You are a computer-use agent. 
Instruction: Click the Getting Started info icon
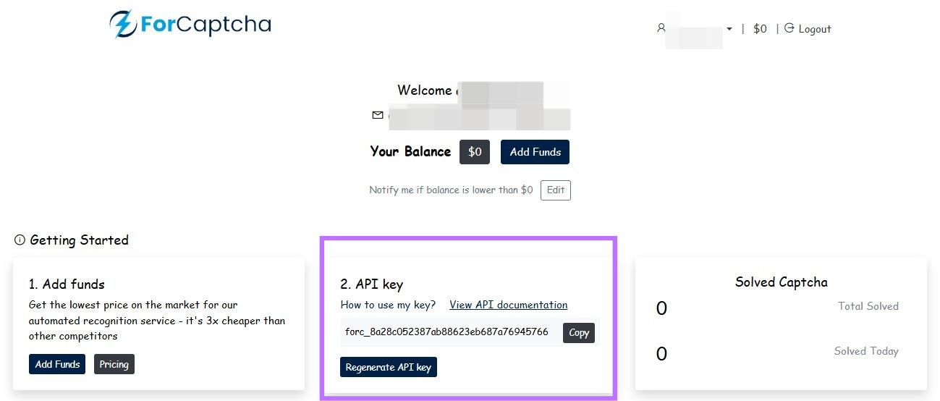coord(20,240)
